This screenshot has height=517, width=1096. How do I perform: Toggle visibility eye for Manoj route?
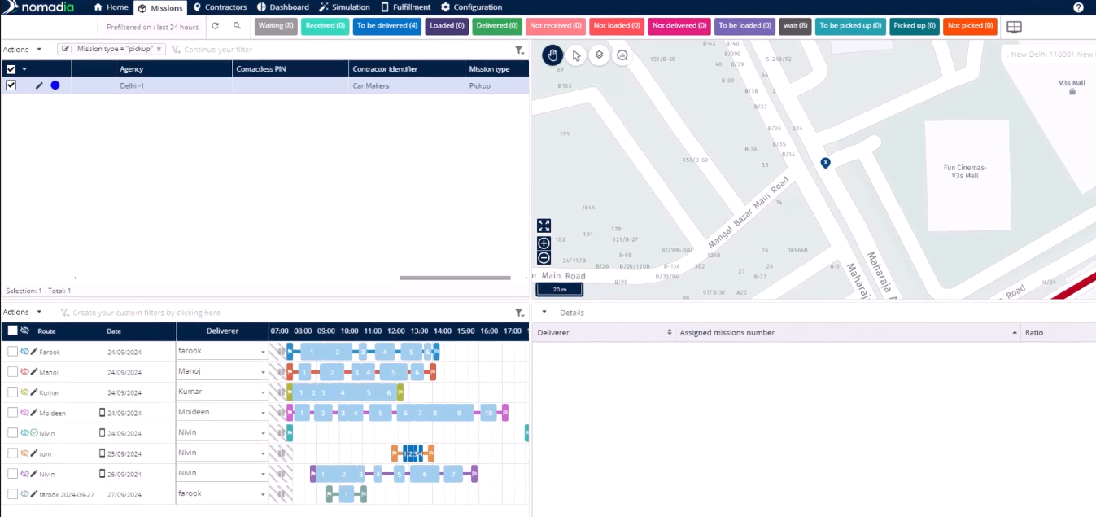(x=24, y=372)
